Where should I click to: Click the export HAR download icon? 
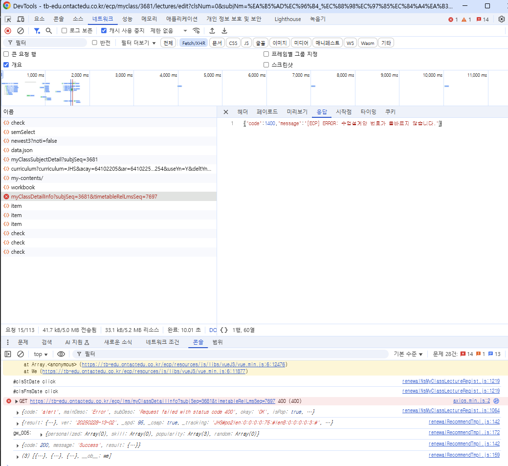(224, 31)
